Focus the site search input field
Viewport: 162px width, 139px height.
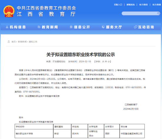[140, 13]
